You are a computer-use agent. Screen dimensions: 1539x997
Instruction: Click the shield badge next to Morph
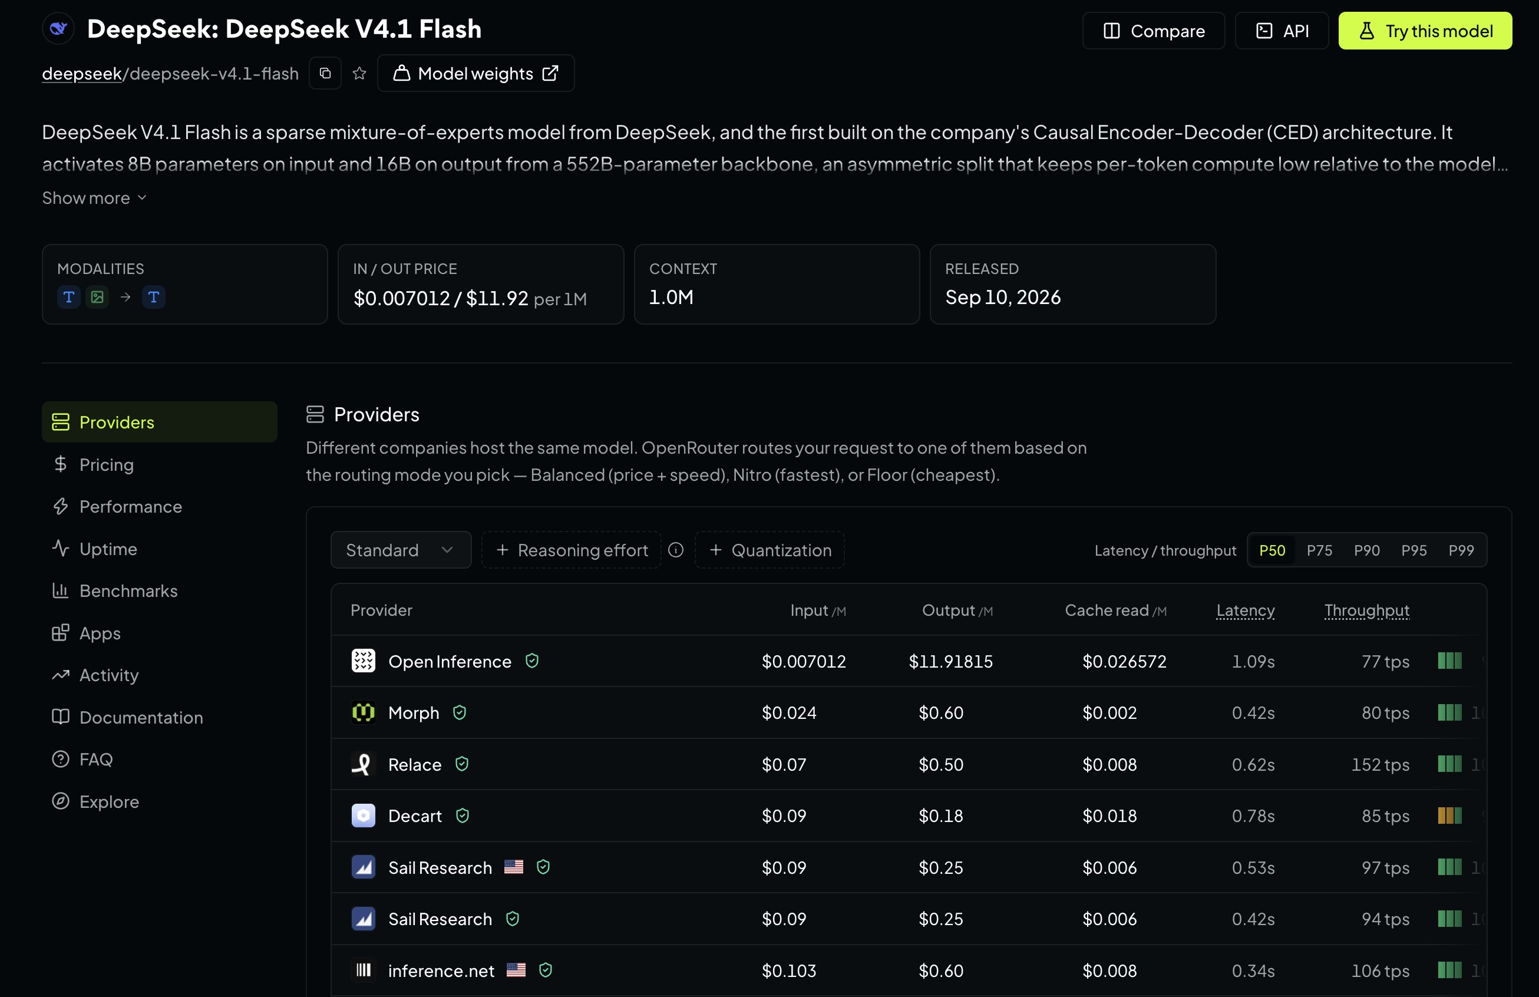pyautogui.click(x=460, y=712)
